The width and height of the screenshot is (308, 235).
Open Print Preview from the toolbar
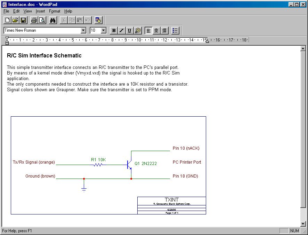coord(42,20)
